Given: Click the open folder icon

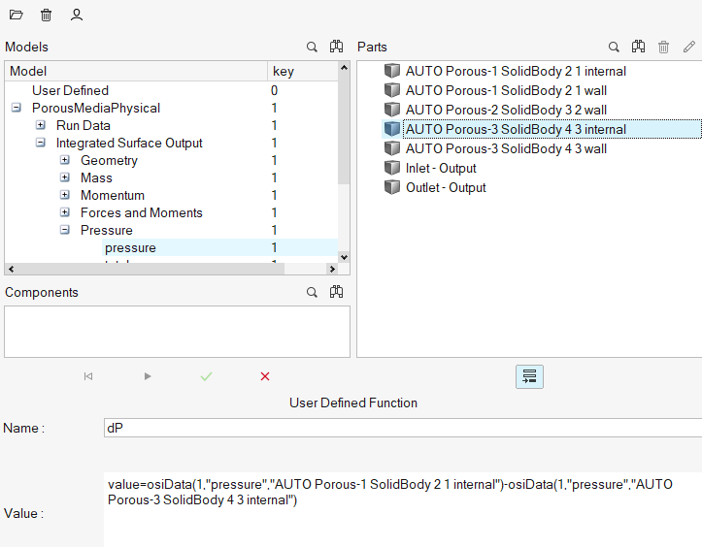Looking at the screenshot, I should point(17,16).
